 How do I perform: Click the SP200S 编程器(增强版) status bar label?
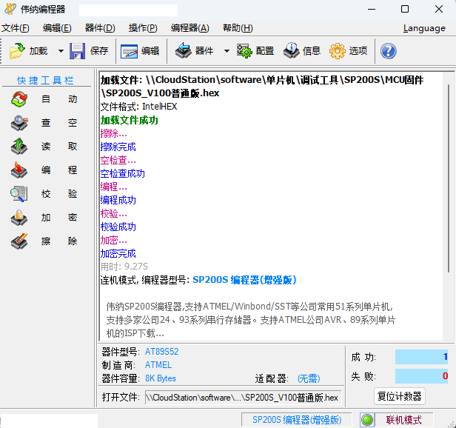(297, 420)
